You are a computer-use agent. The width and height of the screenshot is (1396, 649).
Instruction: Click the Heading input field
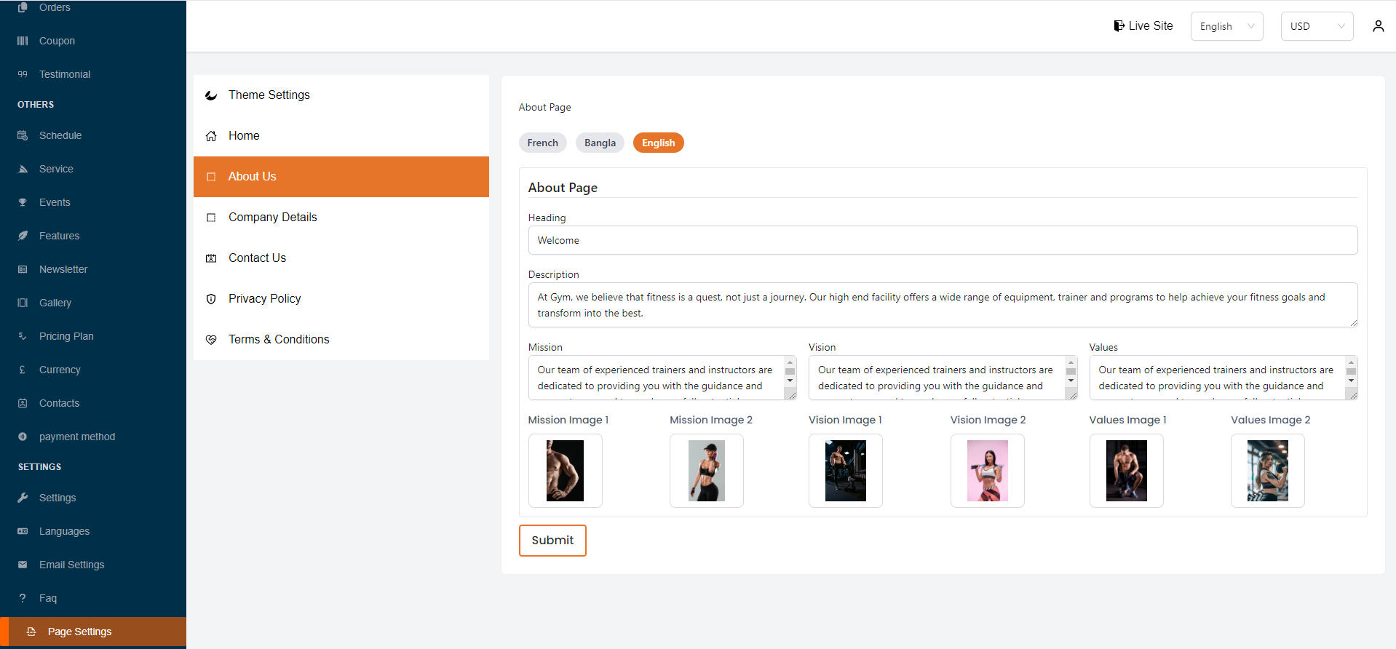coord(942,240)
